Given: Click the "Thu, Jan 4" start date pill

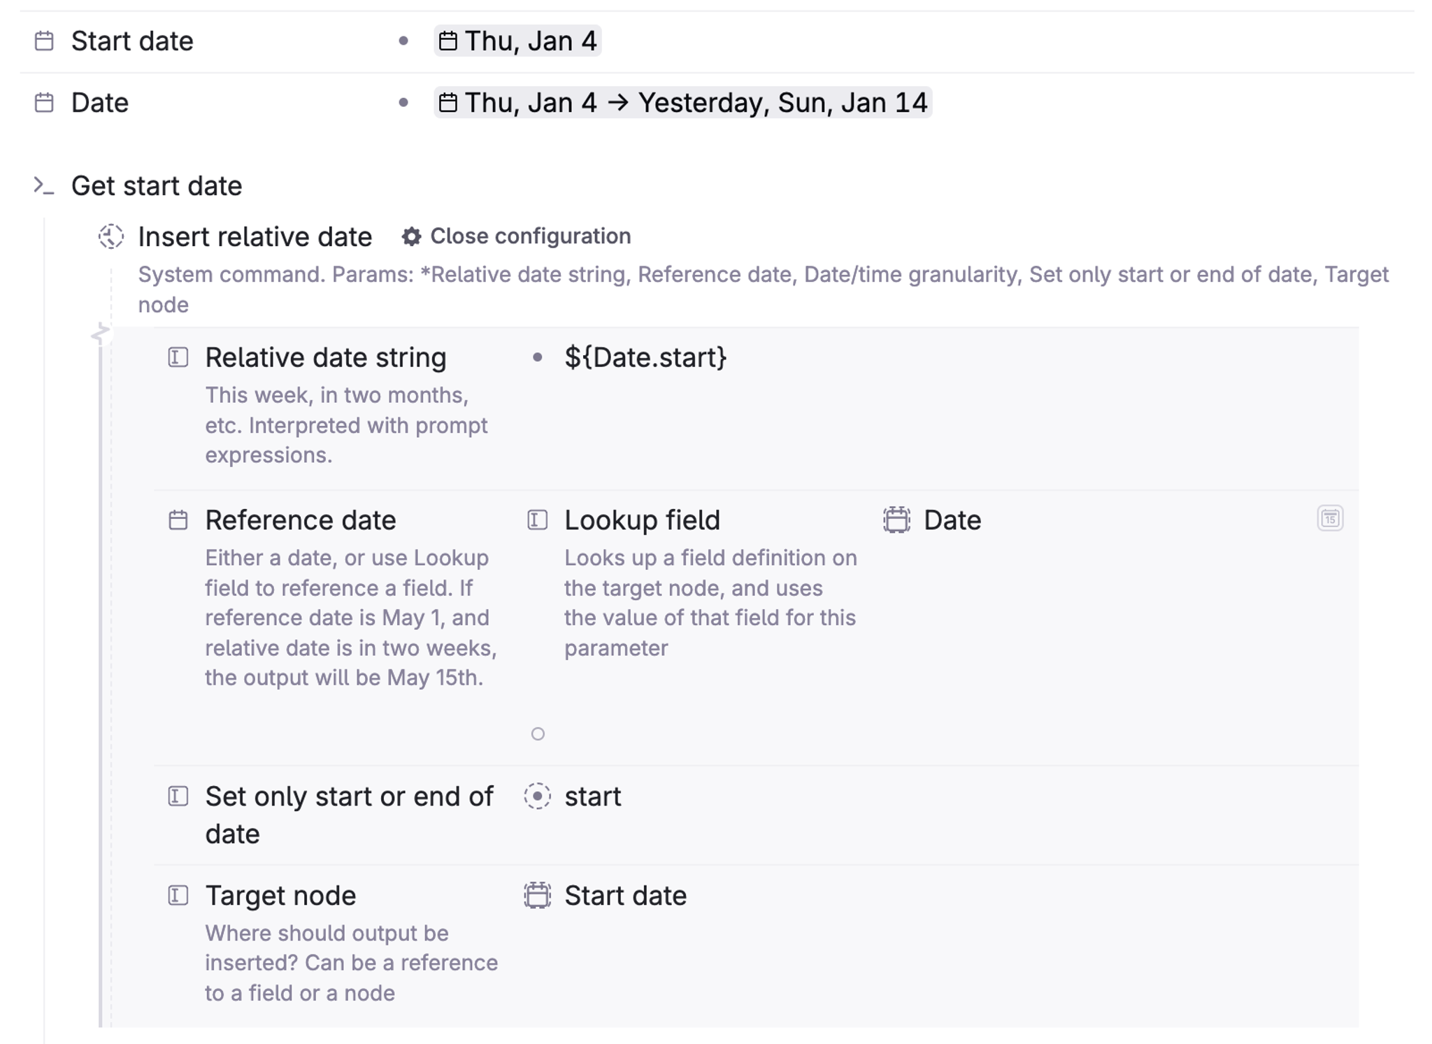Looking at the screenshot, I should pyautogui.click(x=517, y=41).
